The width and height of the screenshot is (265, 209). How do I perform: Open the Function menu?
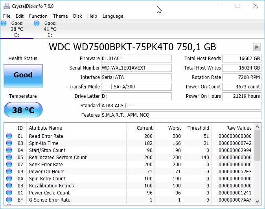39,16
